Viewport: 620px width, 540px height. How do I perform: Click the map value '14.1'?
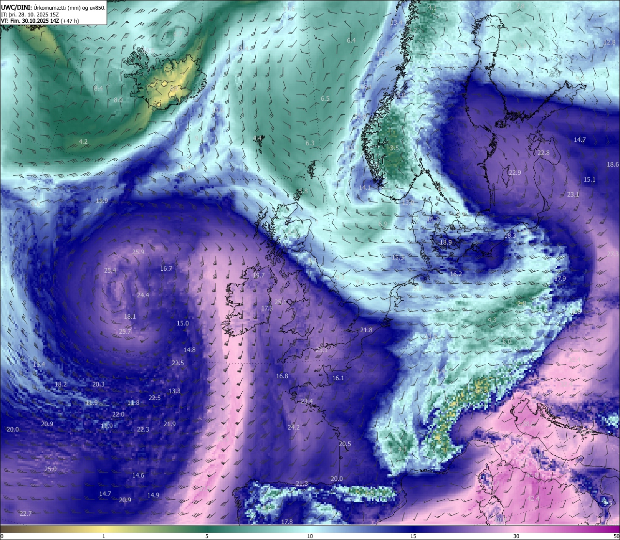(365, 187)
